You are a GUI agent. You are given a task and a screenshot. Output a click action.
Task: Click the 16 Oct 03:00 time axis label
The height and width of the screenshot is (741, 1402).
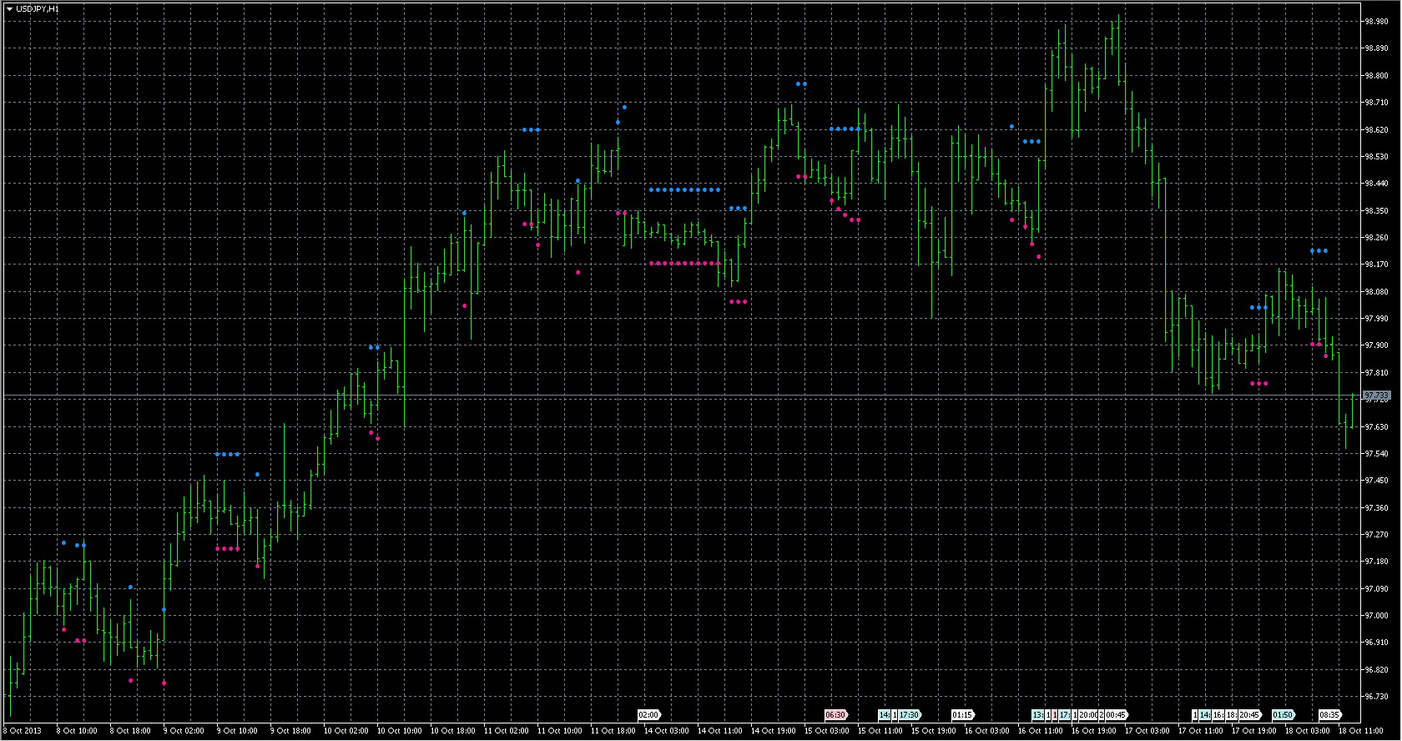point(986,731)
